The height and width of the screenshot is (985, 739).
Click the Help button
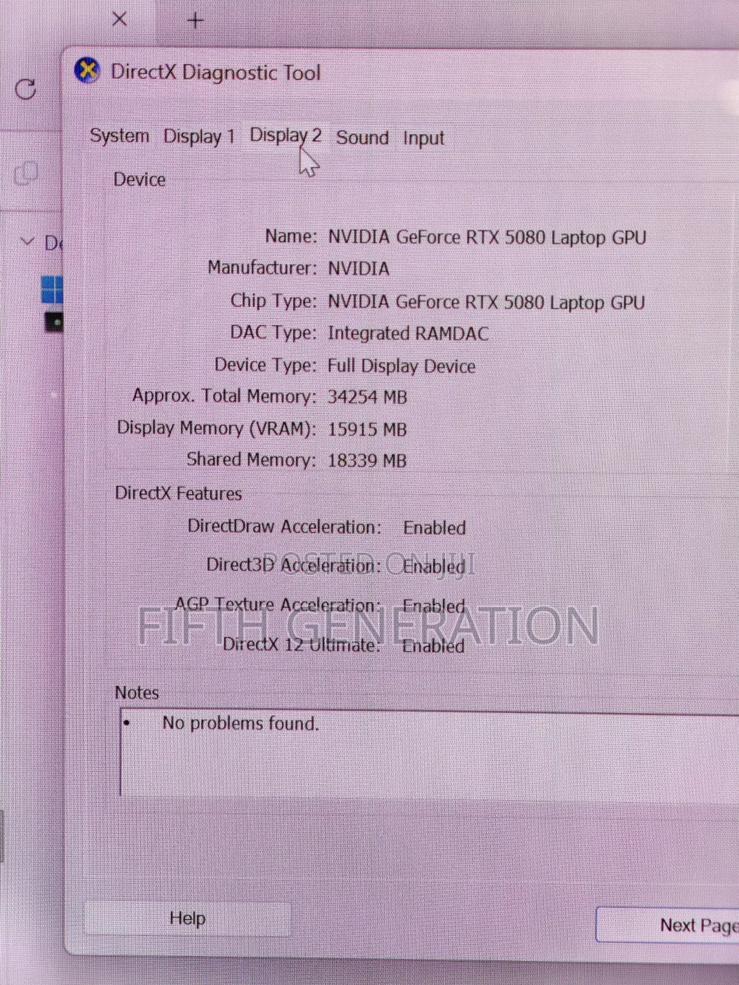click(x=187, y=919)
